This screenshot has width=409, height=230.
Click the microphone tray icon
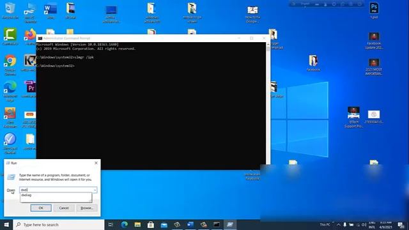tap(344, 224)
